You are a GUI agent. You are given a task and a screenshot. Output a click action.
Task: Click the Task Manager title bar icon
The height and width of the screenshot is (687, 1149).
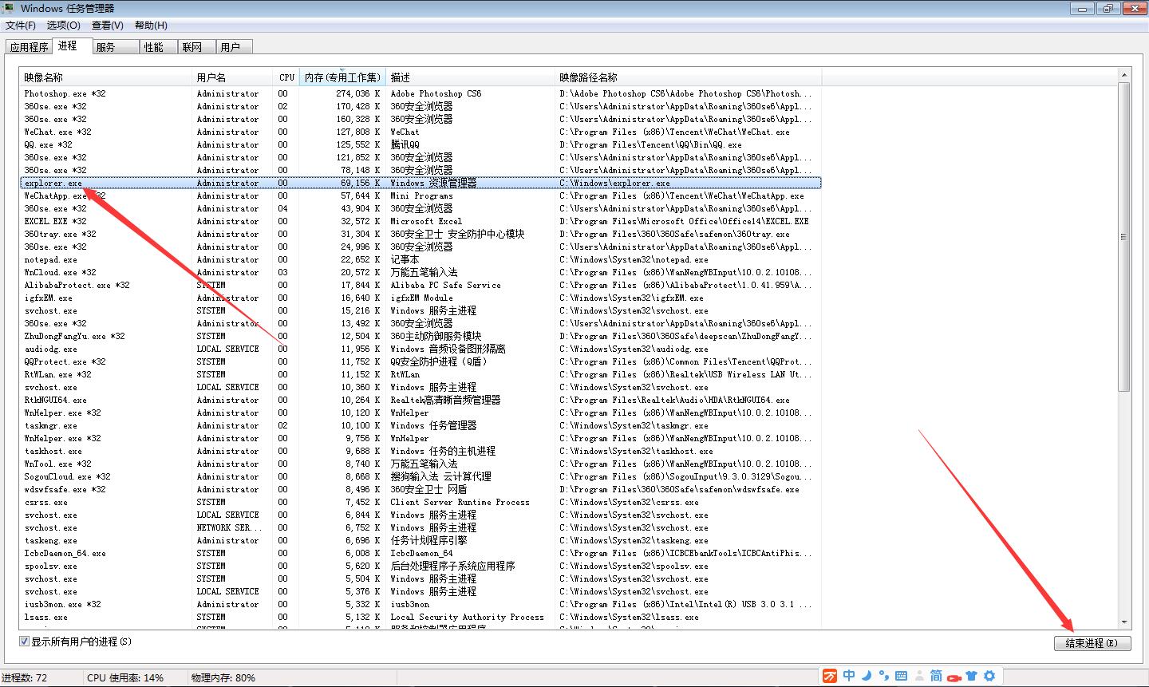(9, 8)
